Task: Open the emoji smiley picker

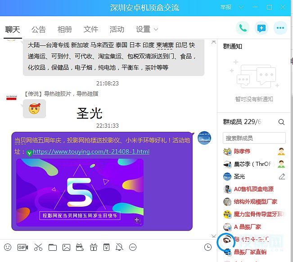Action: point(8,247)
